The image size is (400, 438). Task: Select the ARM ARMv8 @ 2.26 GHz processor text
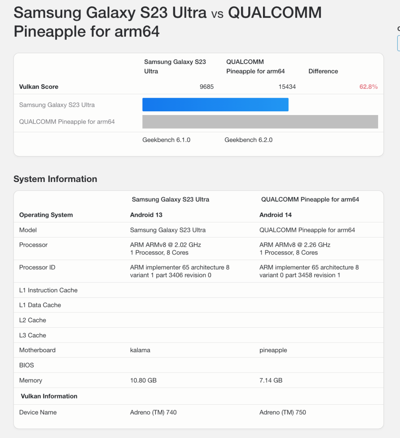click(x=295, y=245)
